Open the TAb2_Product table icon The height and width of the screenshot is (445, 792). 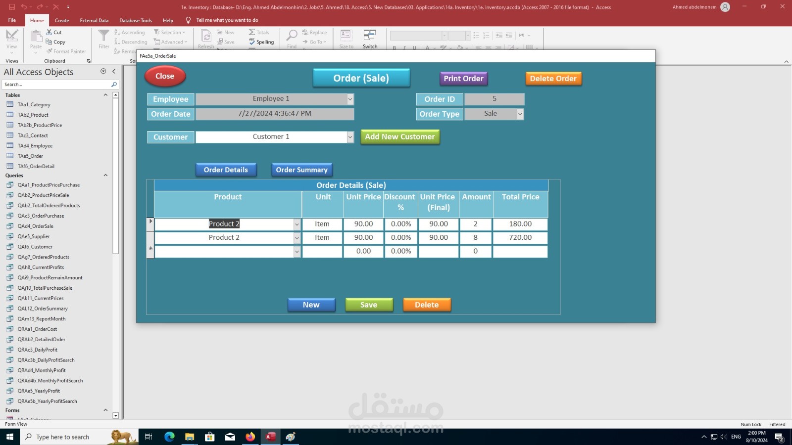coord(9,115)
